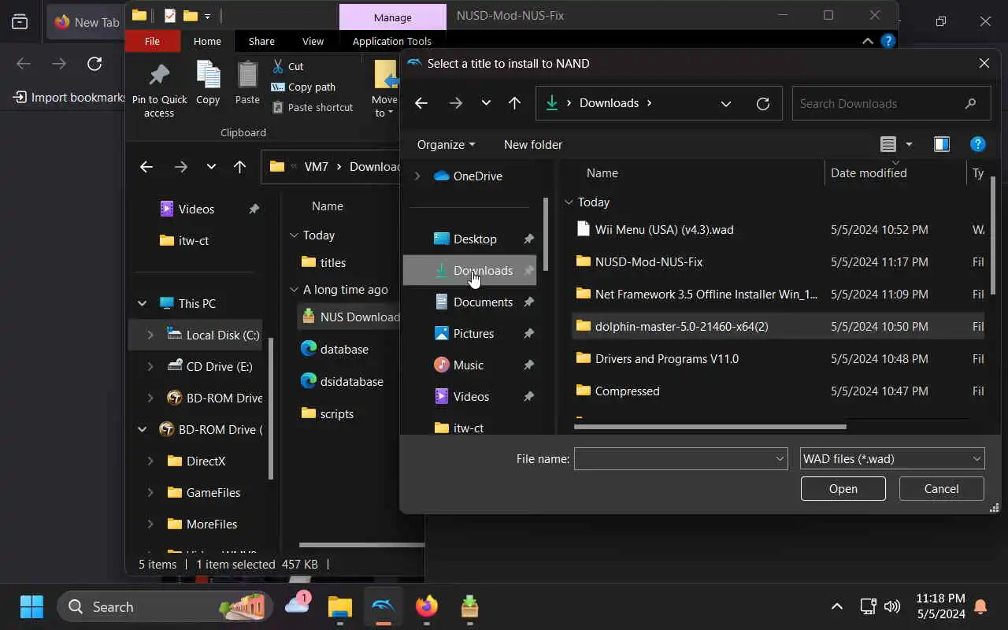Click Forward arrow in file dialog
The width and height of the screenshot is (1008, 630).
pos(456,103)
